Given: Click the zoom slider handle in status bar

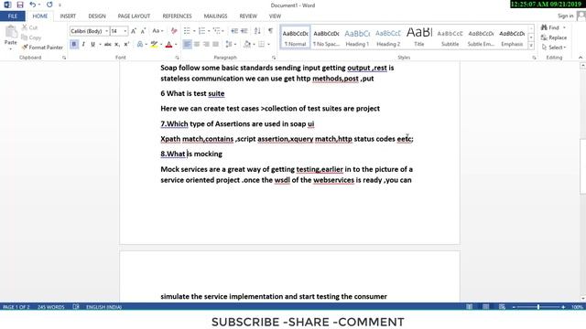Looking at the screenshot, I should (x=538, y=307).
